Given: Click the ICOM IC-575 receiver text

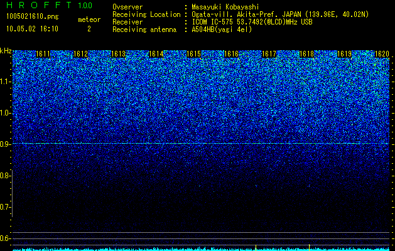Looking at the screenshot, I should [x=252, y=22].
